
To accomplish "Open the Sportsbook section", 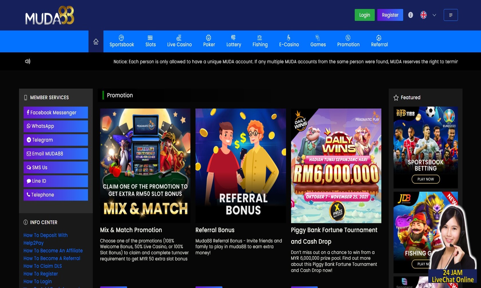I will pos(122,41).
